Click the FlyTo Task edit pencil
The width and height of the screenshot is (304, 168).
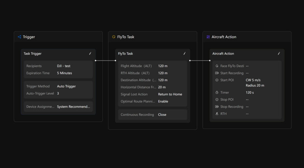pyautogui.click(x=184, y=53)
